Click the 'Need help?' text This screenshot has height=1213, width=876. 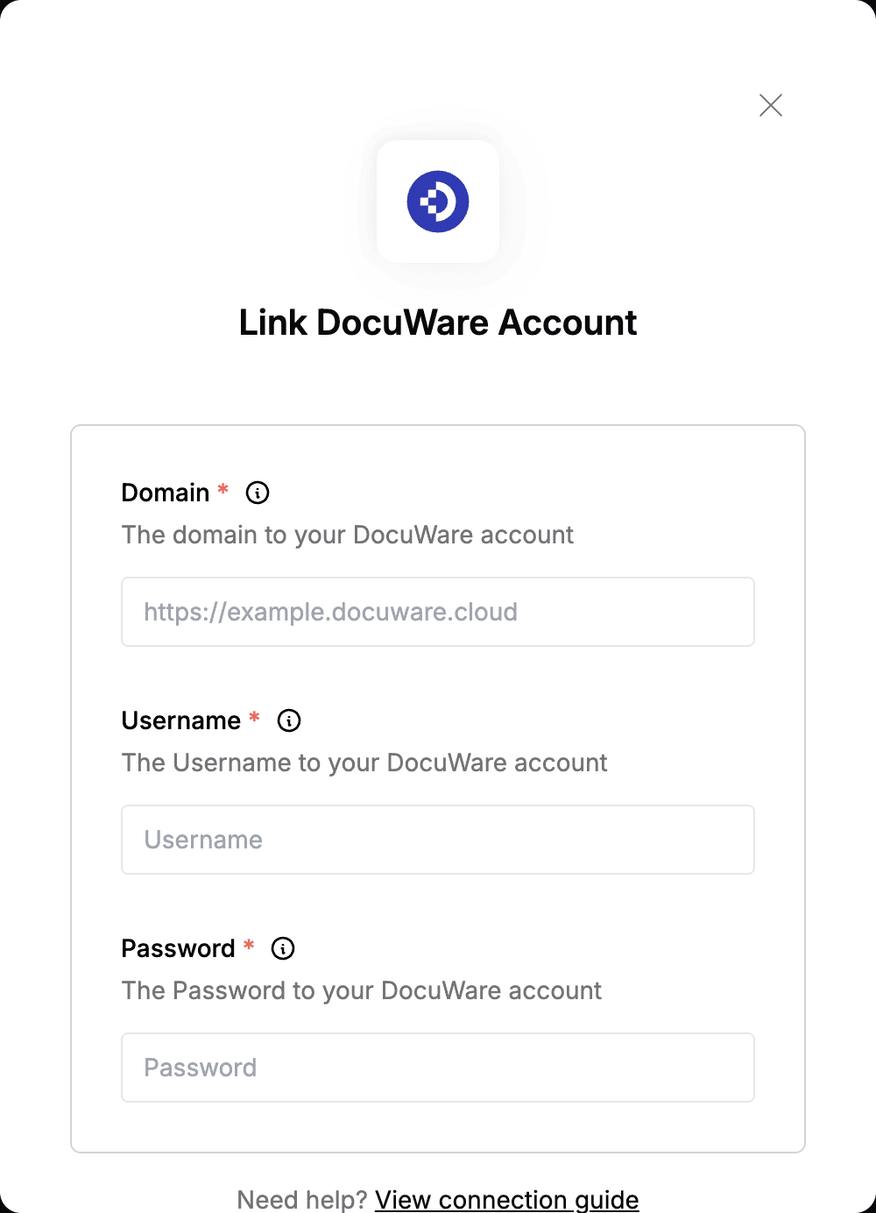302,1199
